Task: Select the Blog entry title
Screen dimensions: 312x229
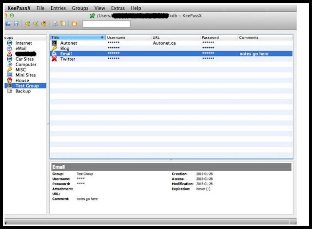Action: 65,49
